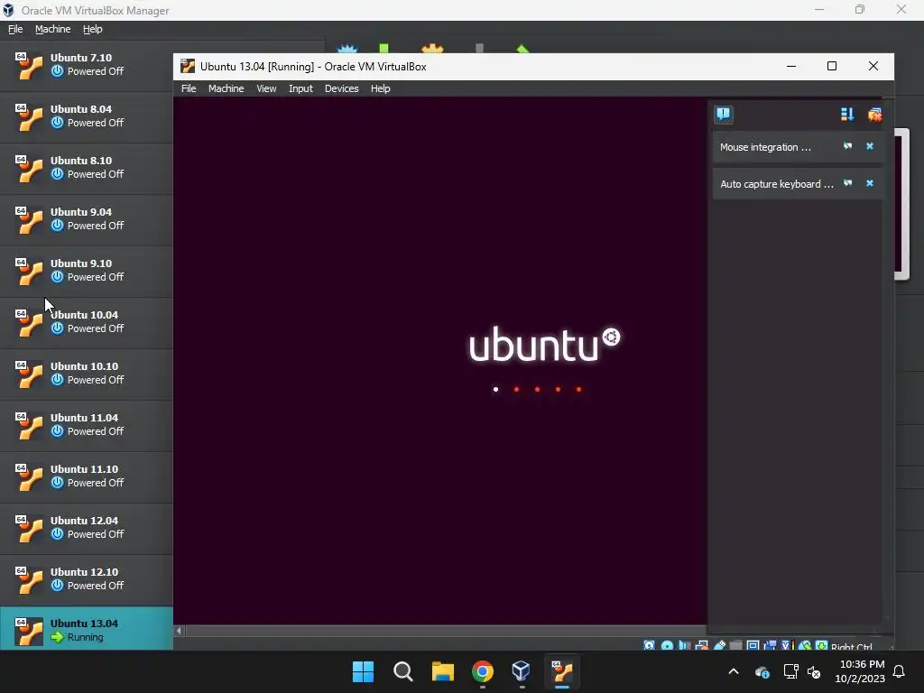The height and width of the screenshot is (693, 924).
Task: Select the running Ubuntu 13.04 machine
Action: pyautogui.click(x=86, y=629)
